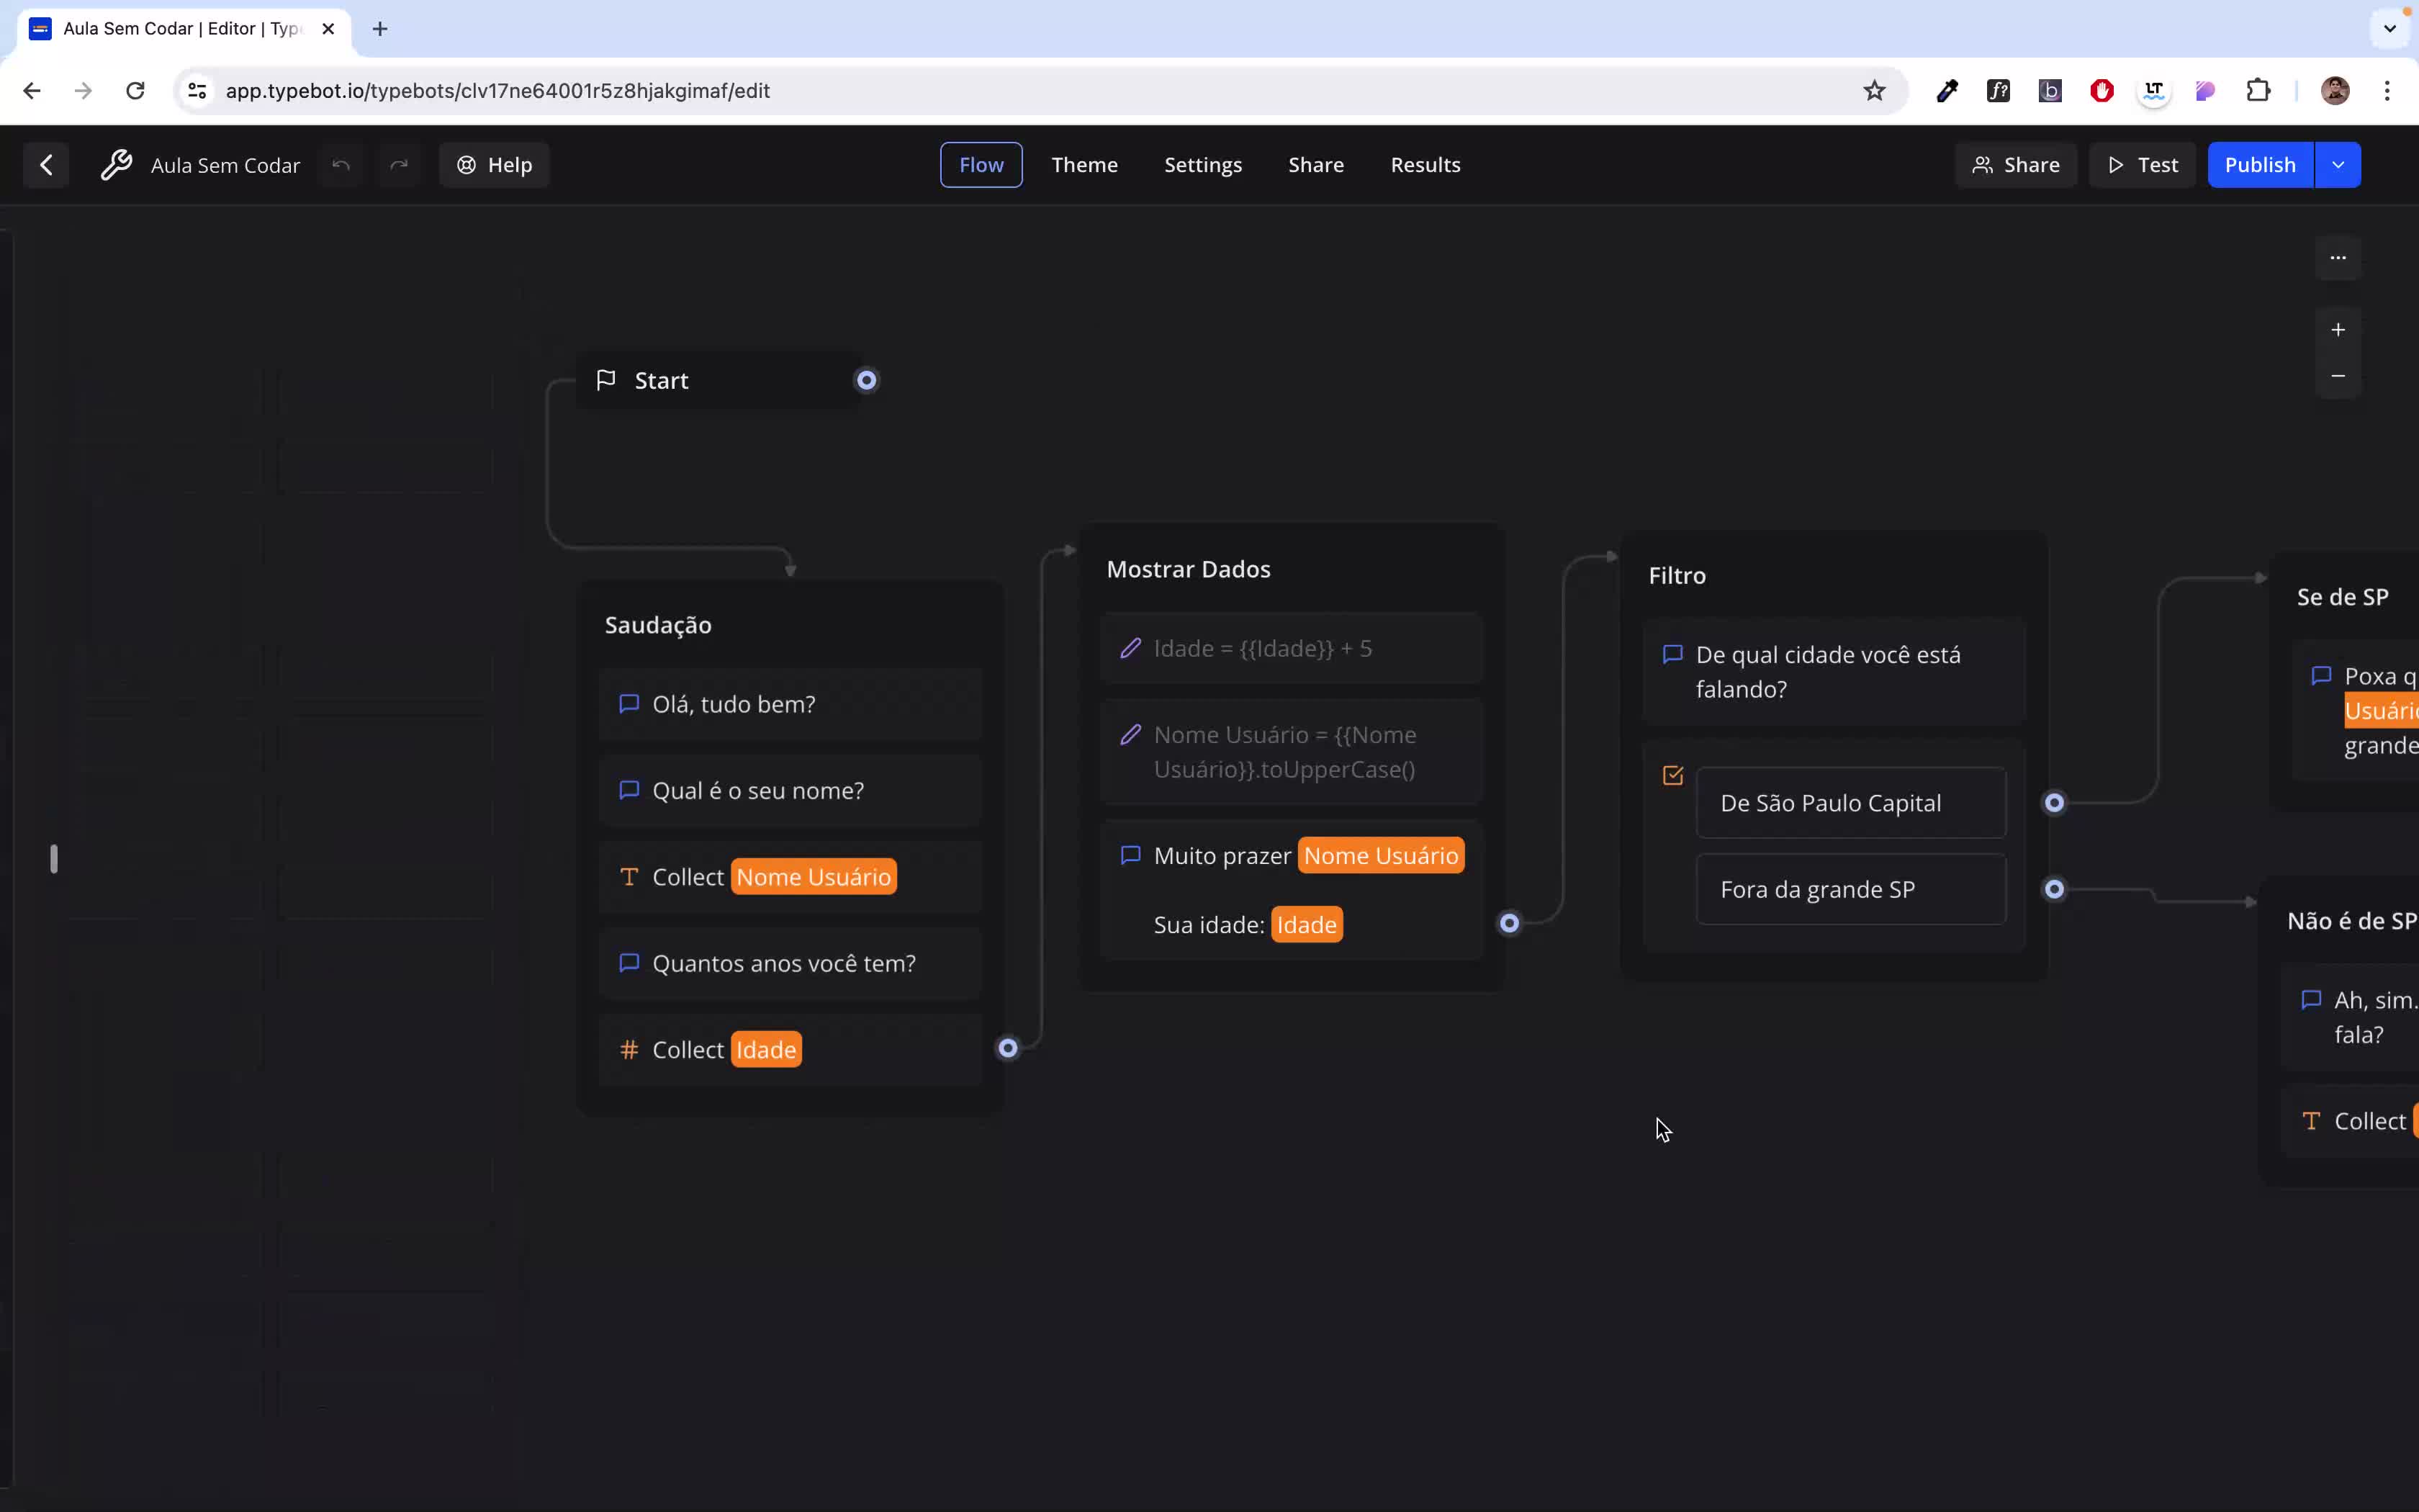Click the Redo icon

click(x=399, y=164)
